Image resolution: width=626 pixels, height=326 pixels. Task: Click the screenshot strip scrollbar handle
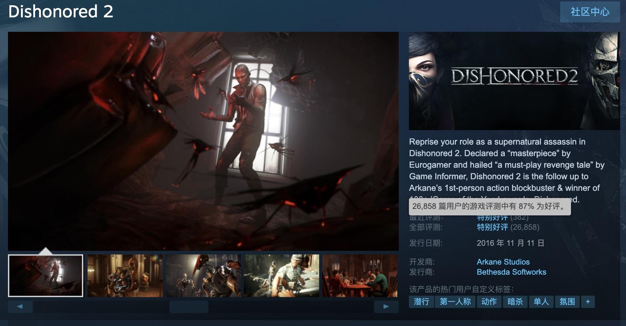tap(189, 306)
